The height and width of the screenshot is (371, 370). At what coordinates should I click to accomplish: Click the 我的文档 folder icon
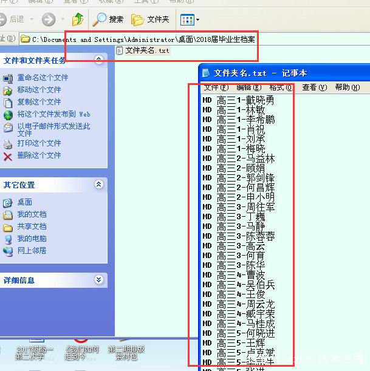8,215
